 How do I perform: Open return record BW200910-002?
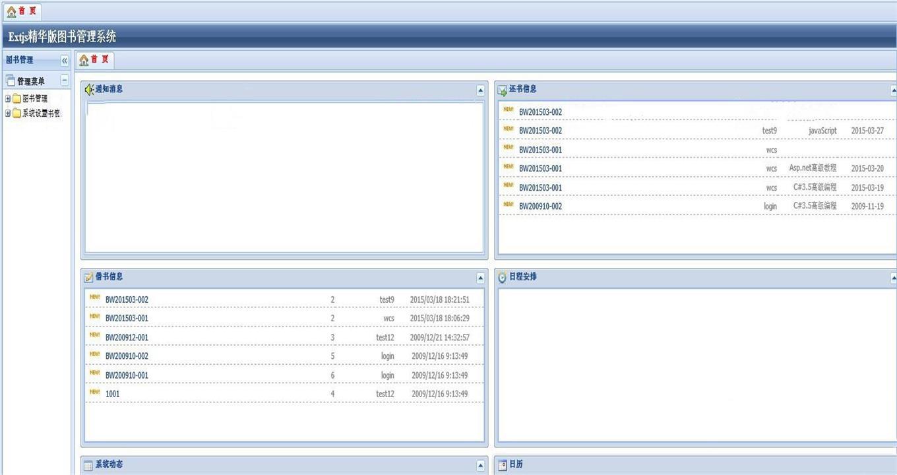pyautogui.click(x=540, y=206)
